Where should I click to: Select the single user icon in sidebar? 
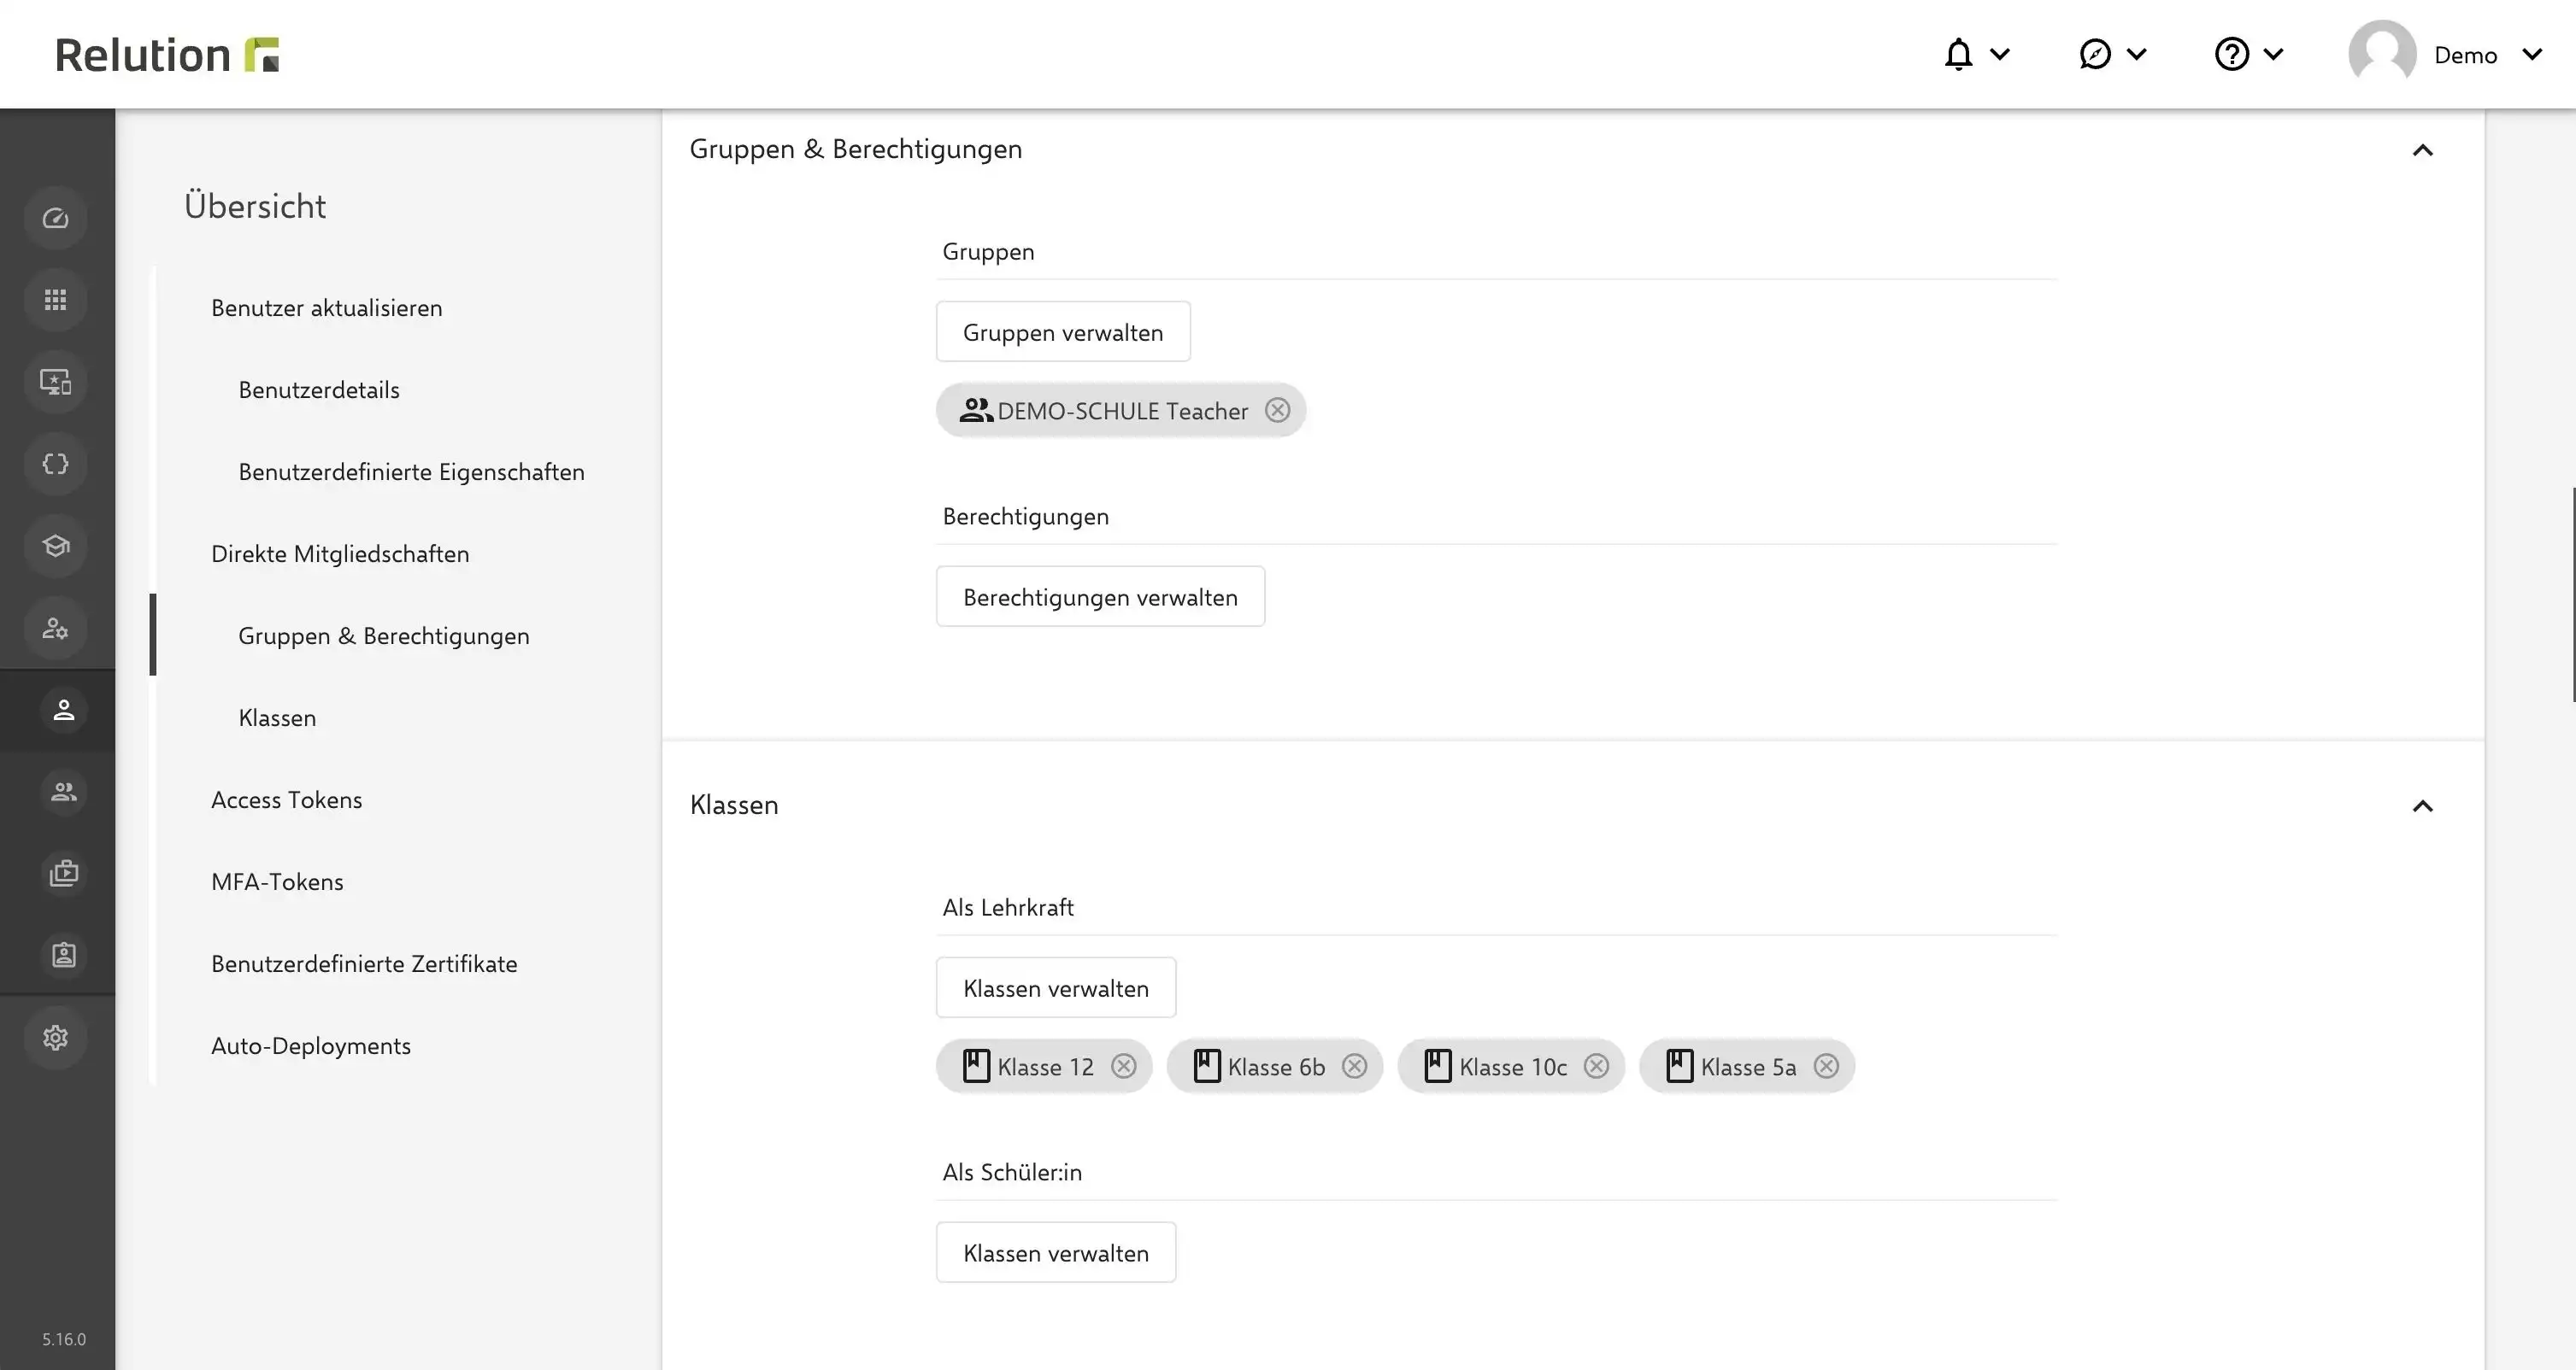64,710
